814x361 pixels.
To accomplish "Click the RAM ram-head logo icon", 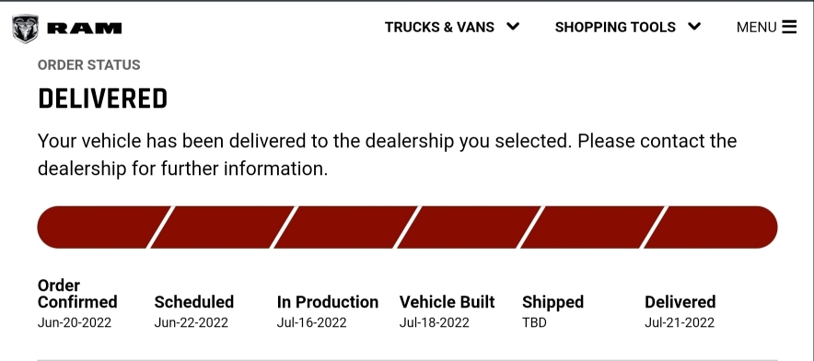I will [25, 28].
